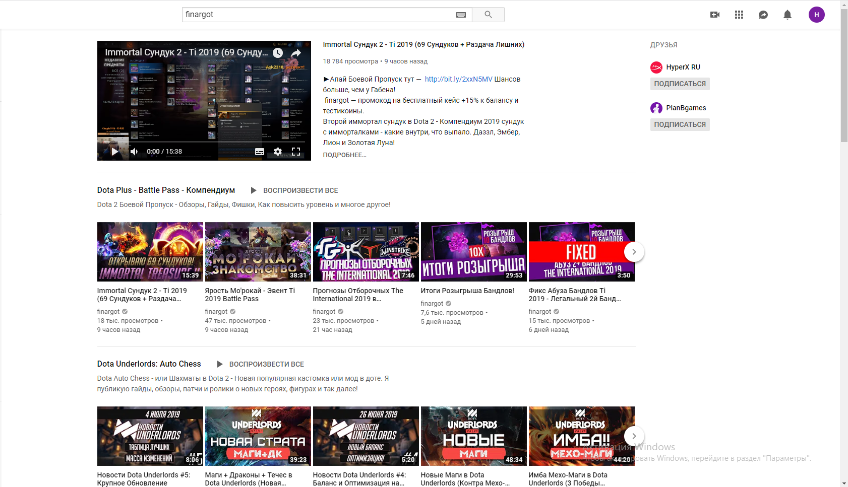Open the purple H account avatar

817,15
